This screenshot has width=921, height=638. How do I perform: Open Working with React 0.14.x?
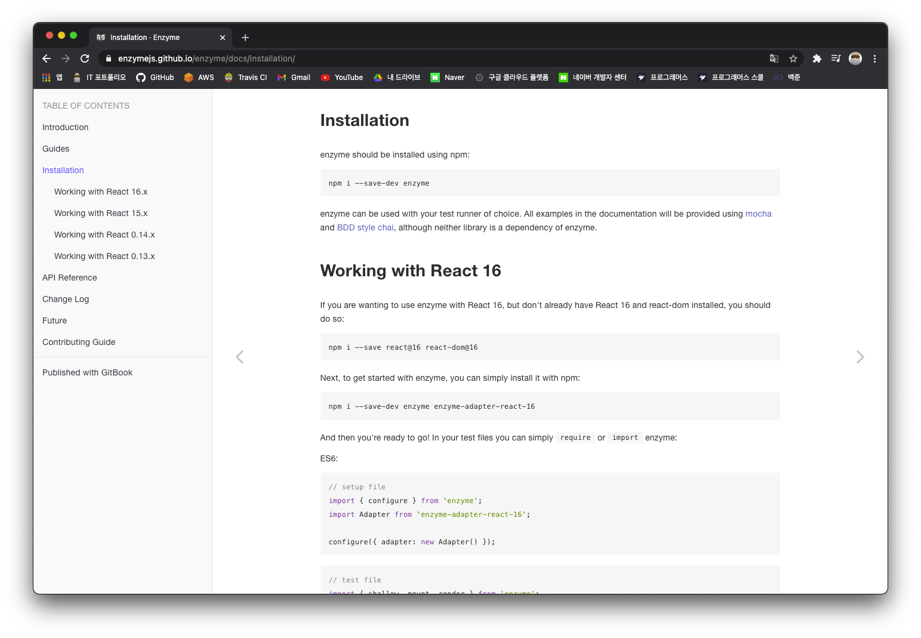104,235
